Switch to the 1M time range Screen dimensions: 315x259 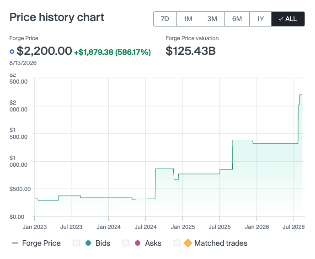point(188,19)
